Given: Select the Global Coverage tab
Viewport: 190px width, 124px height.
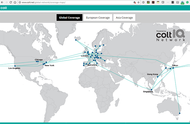Looking at the screenshot, I should 69,18.
